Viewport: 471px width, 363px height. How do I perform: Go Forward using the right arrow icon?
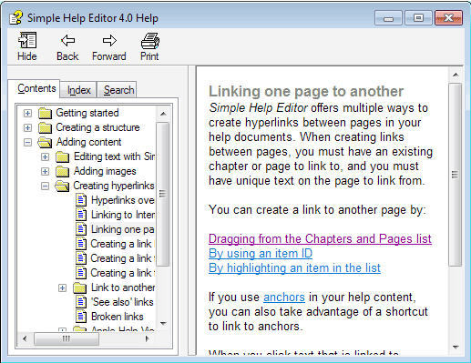coord(109,40)
